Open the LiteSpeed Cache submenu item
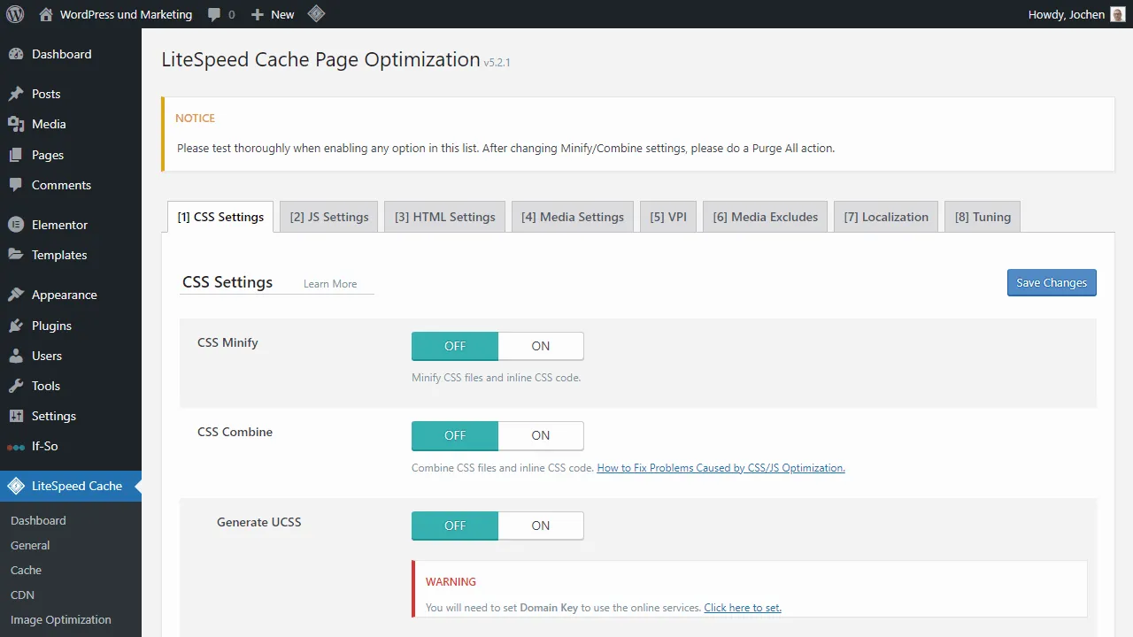The width and height of the screenshot is (1133, 637). coord(26,570)
